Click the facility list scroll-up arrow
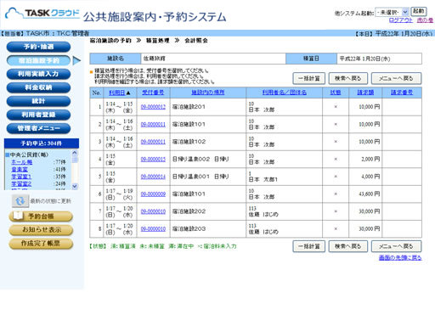435x326 pixels. tap(75, 153)
